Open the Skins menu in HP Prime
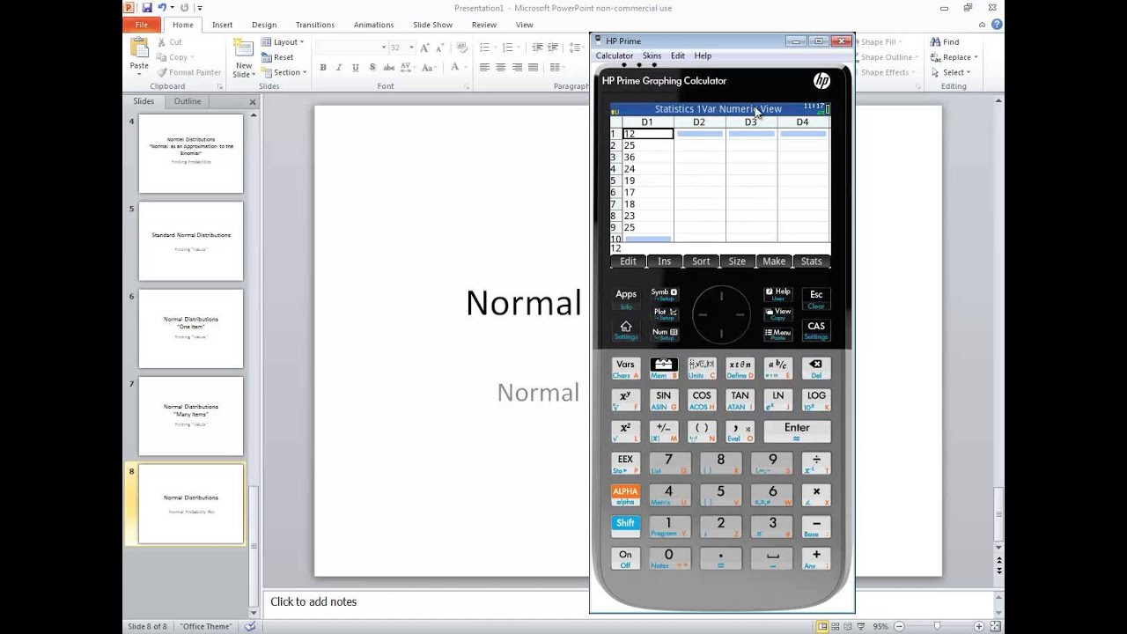1127x634 pixels. point(652,55)
